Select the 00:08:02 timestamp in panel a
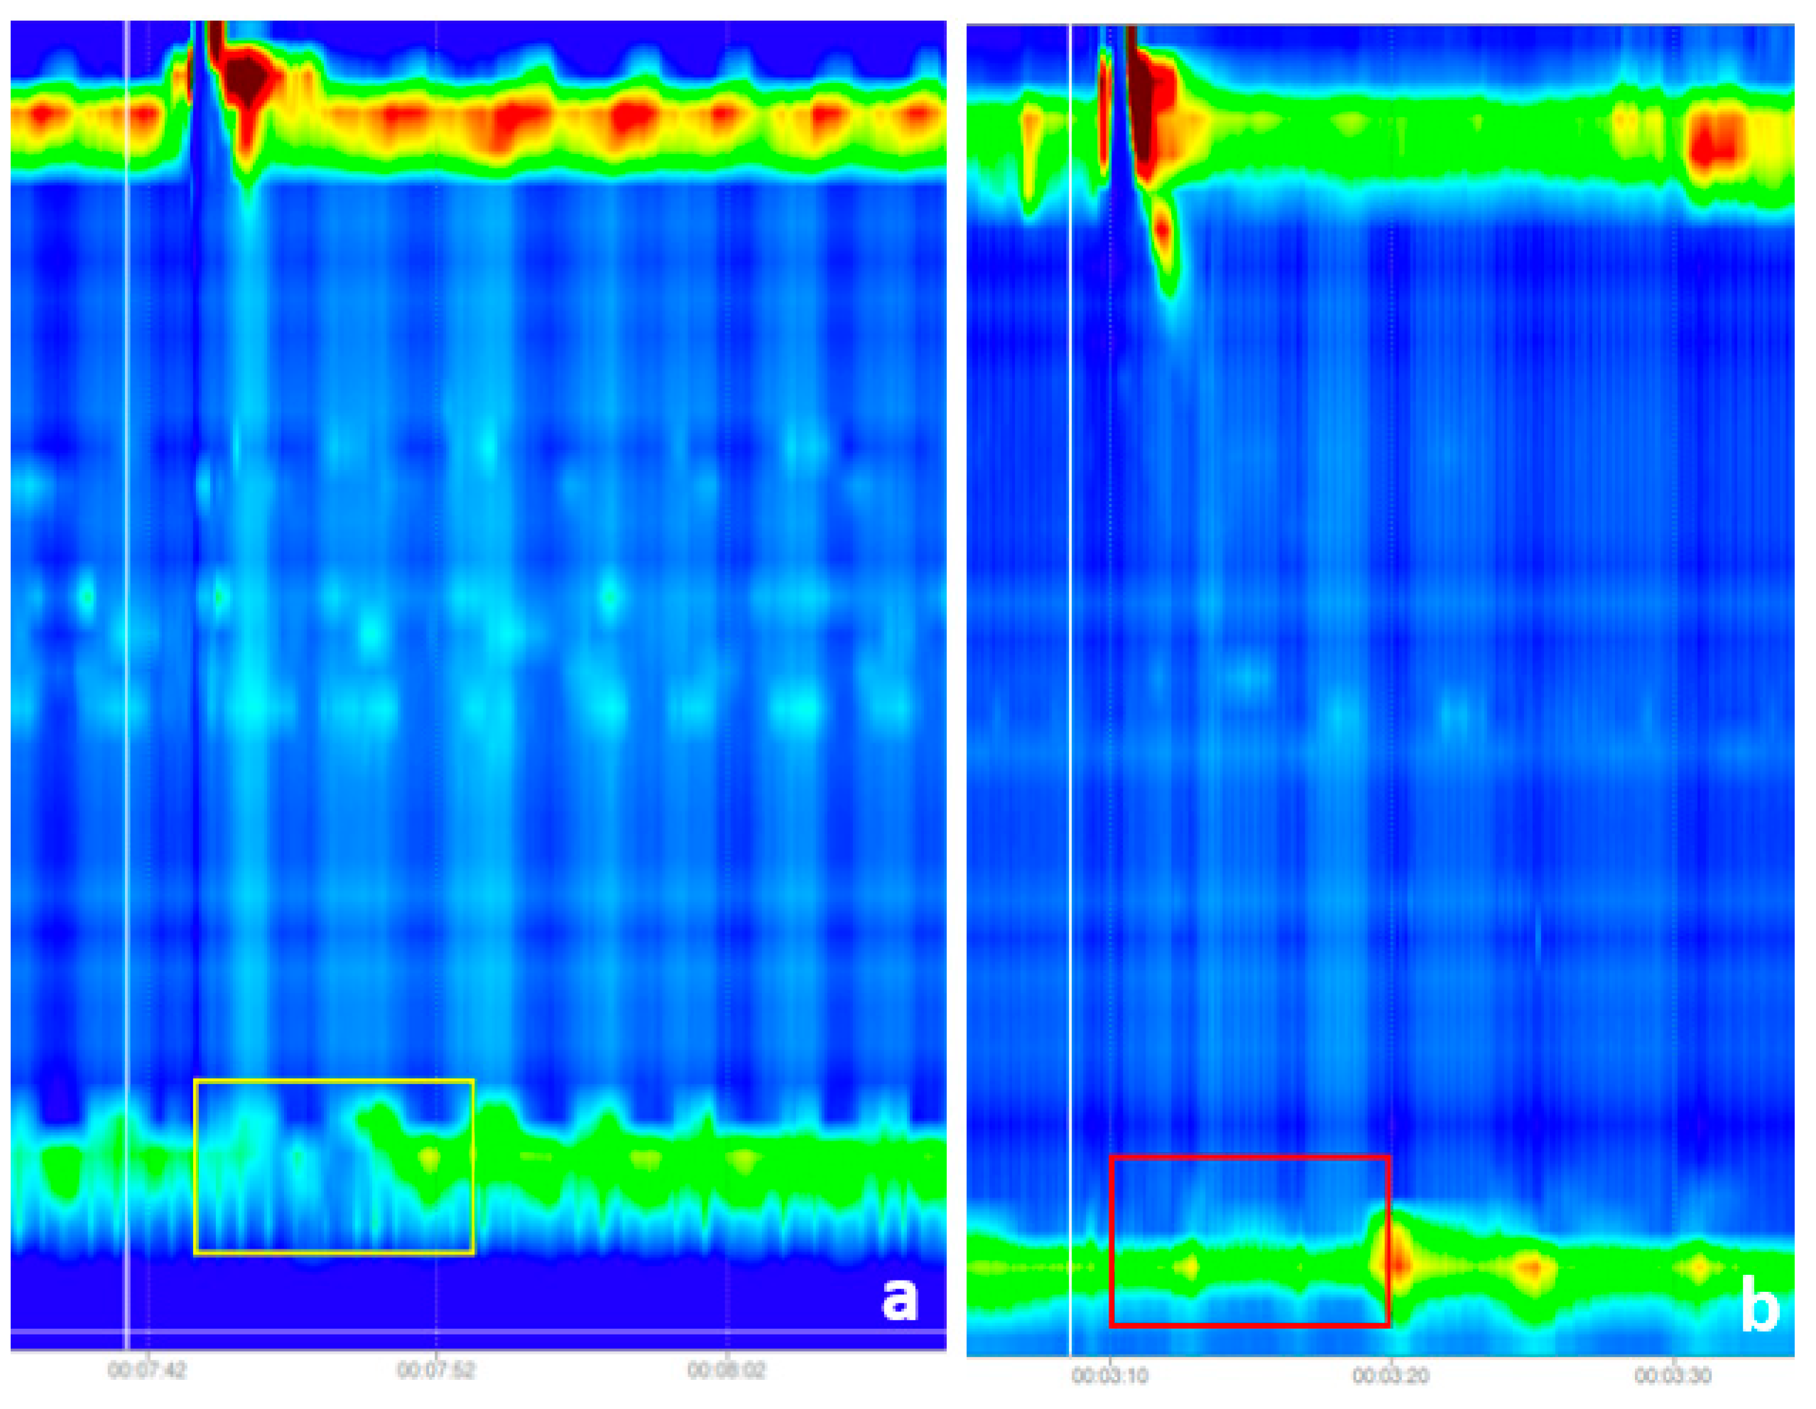Viewport: 1816px width, 1409px height. click(x=726, y=1370)
